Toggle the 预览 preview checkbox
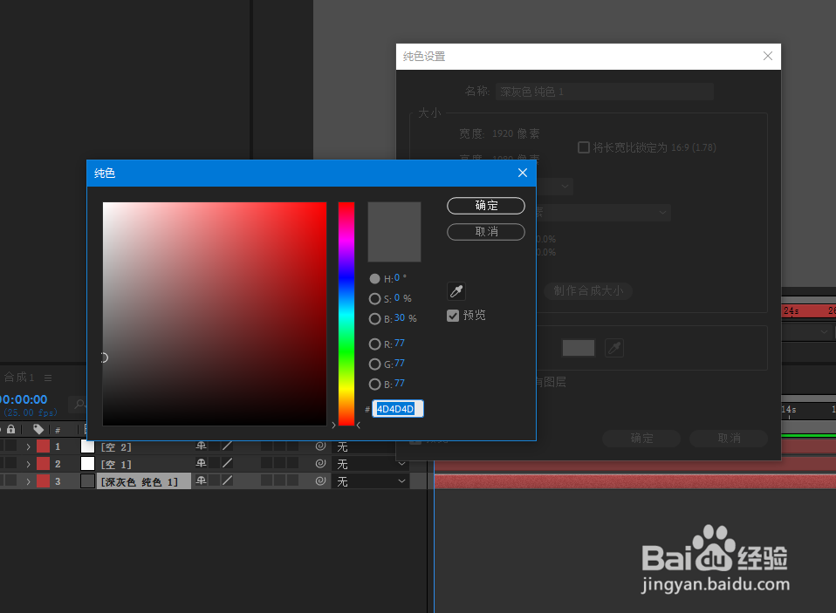The image size is (836, 613). (x=453, y=316)
